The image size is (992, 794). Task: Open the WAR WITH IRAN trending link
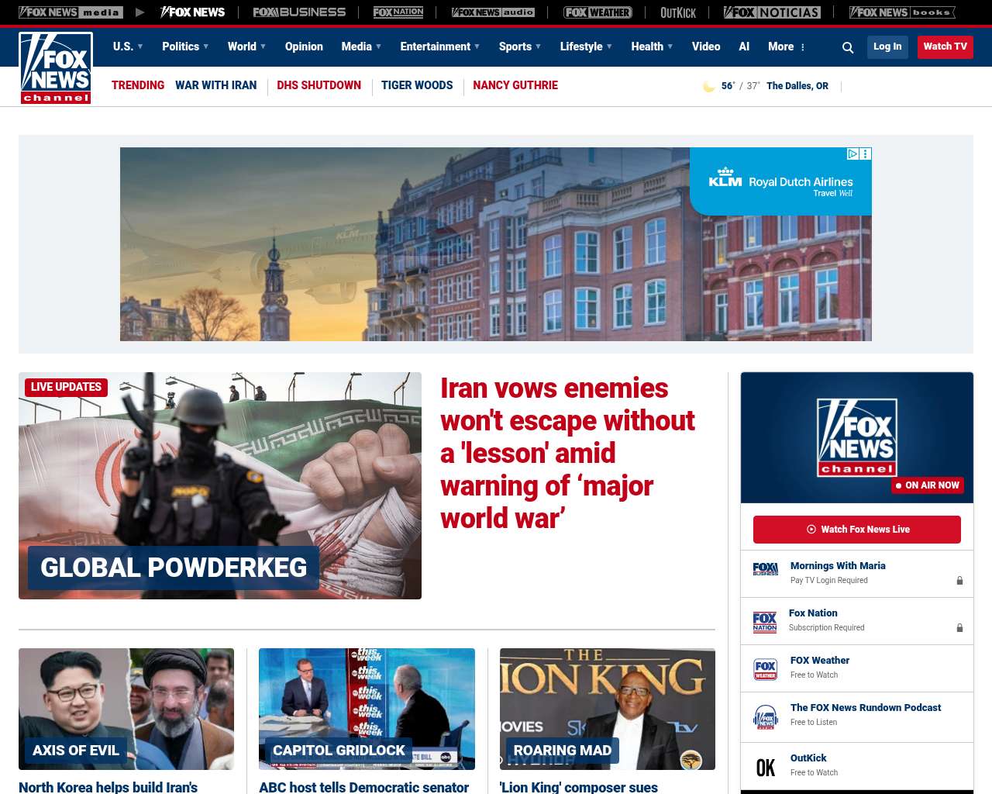215,85
